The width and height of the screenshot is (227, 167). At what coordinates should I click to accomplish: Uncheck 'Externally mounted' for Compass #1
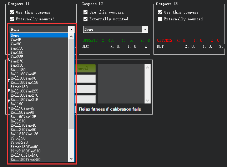12,19
